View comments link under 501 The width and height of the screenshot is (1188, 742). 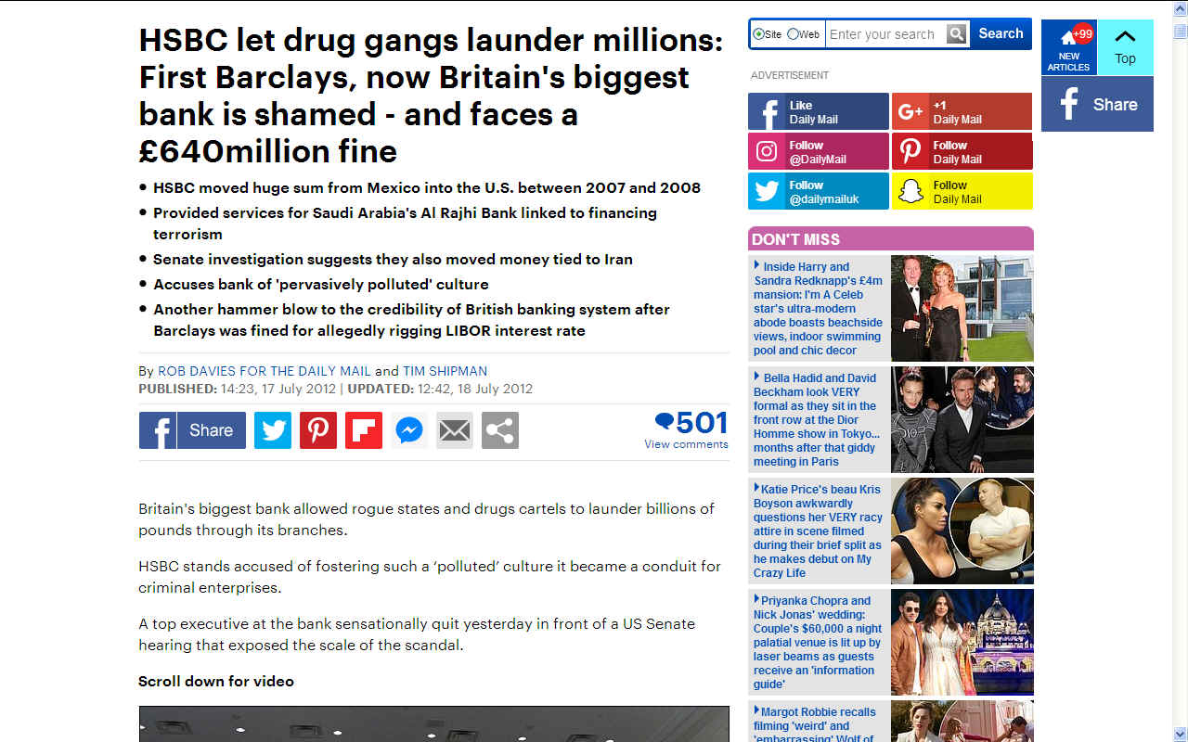click(x=686, y=444)
